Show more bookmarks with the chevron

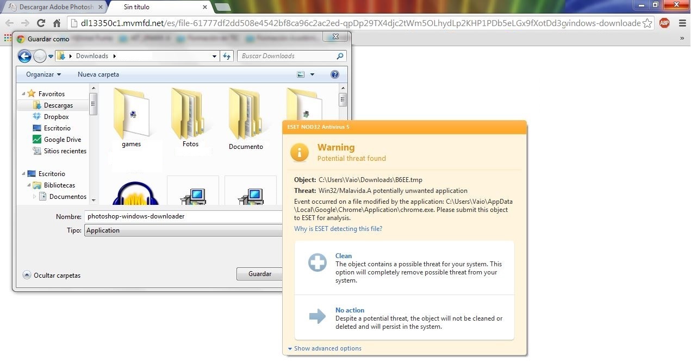(x=682, y=38)
